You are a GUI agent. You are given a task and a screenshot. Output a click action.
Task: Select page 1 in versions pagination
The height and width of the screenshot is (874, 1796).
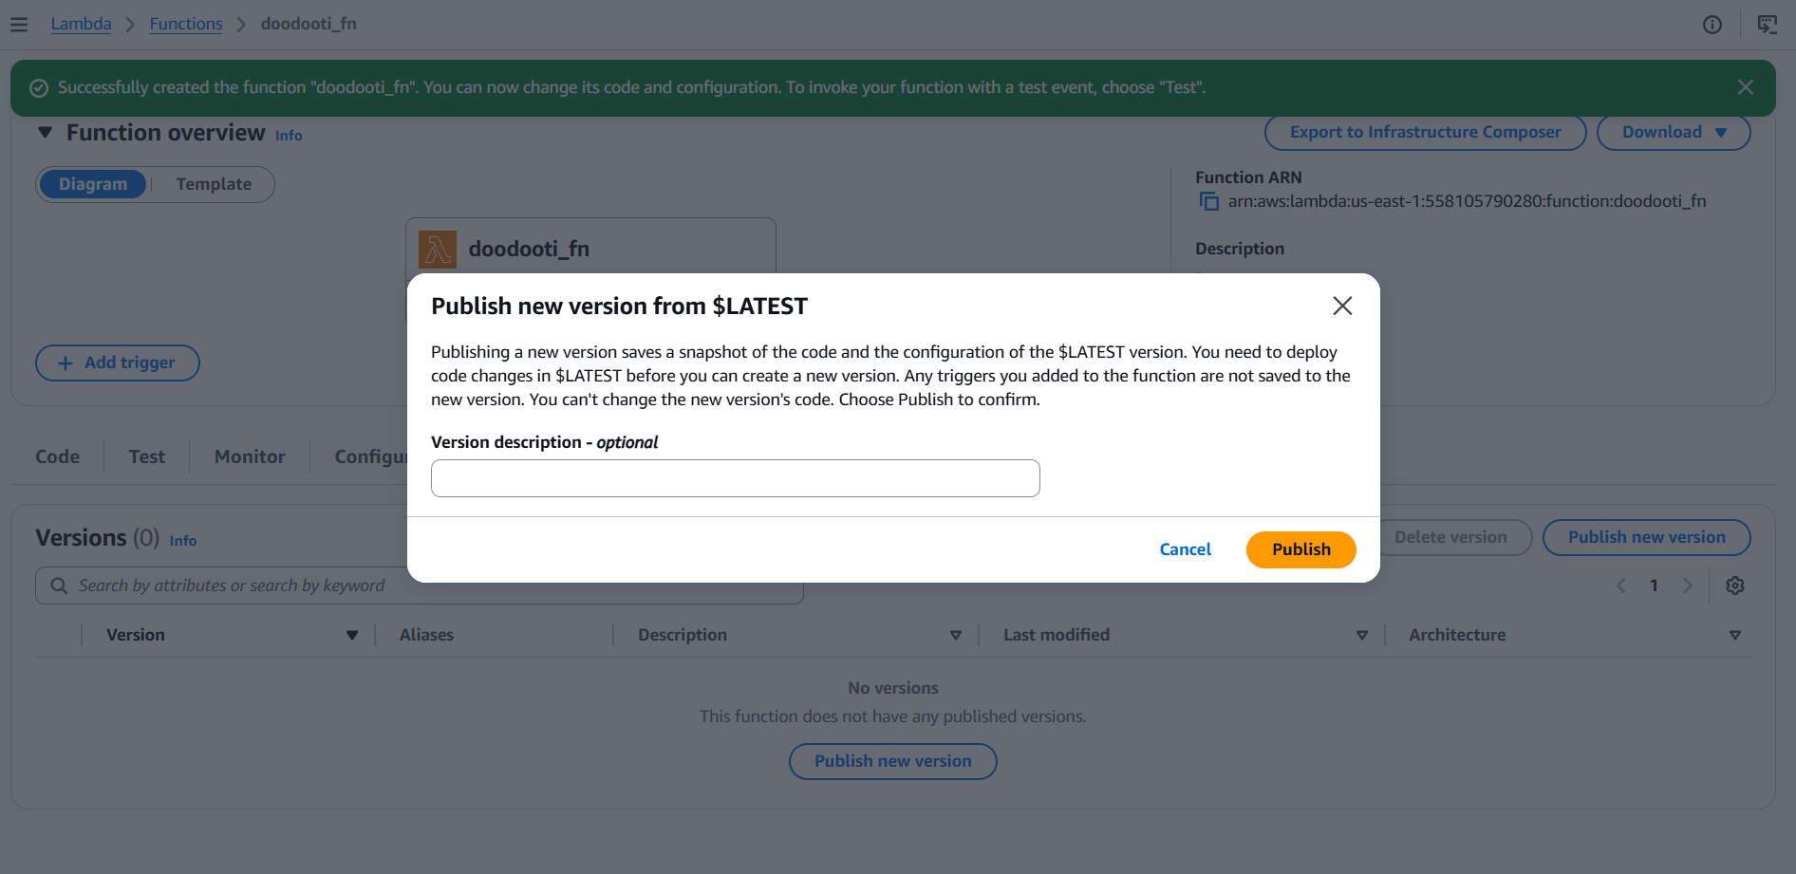click(x=1654, y=586)
